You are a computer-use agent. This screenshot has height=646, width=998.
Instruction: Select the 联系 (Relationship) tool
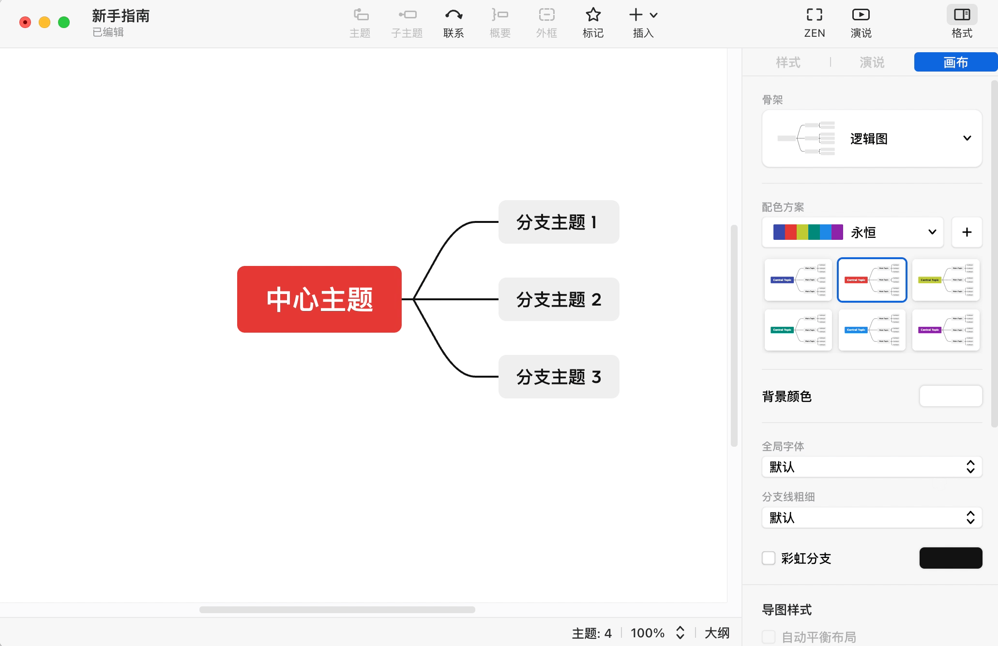pos(454,22)
